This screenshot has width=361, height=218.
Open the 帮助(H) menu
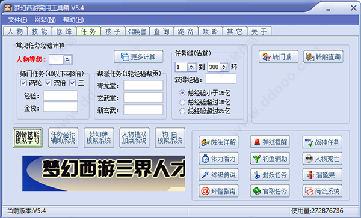tap(73, 20)
